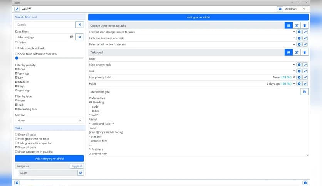Enable 'Hide completed tasks' checkbox

click(x=16, y=48)
